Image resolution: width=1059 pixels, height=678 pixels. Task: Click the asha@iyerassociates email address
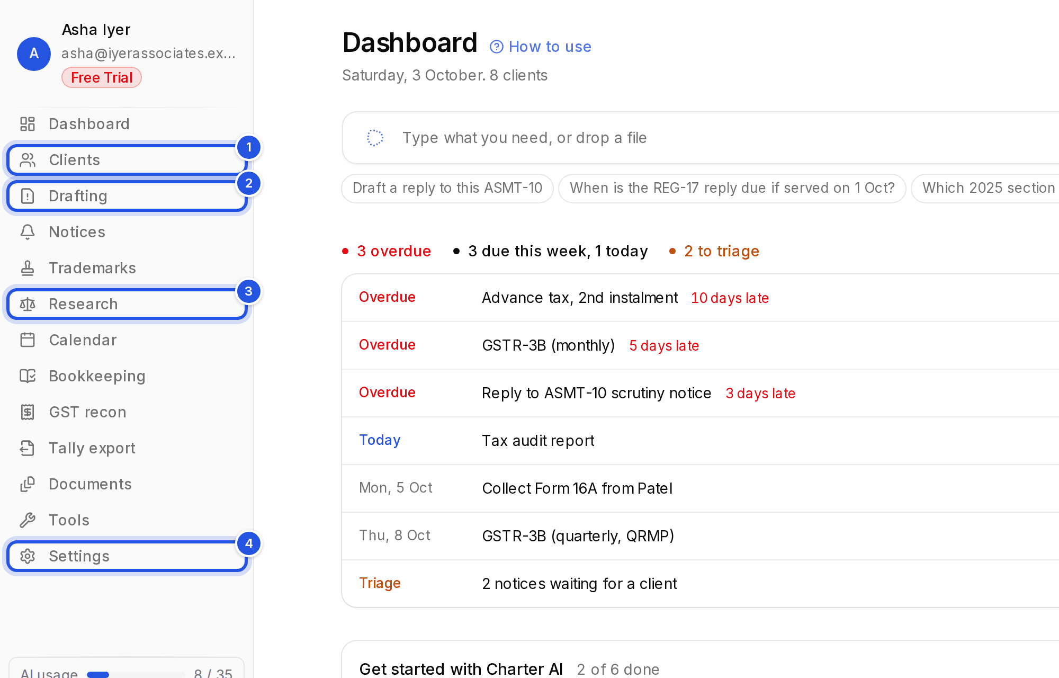148,53
